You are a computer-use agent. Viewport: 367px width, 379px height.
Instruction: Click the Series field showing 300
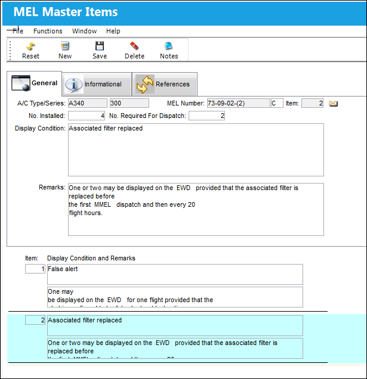[x=129, y=103]
